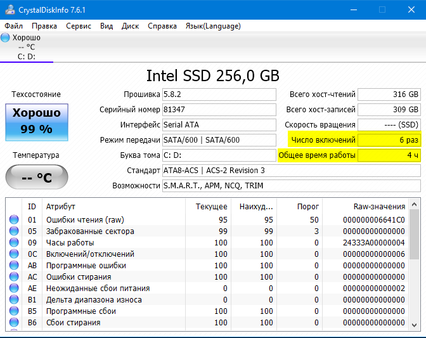
Task: Click the power-on count value 6 раз
Action: tap(389, 140)
